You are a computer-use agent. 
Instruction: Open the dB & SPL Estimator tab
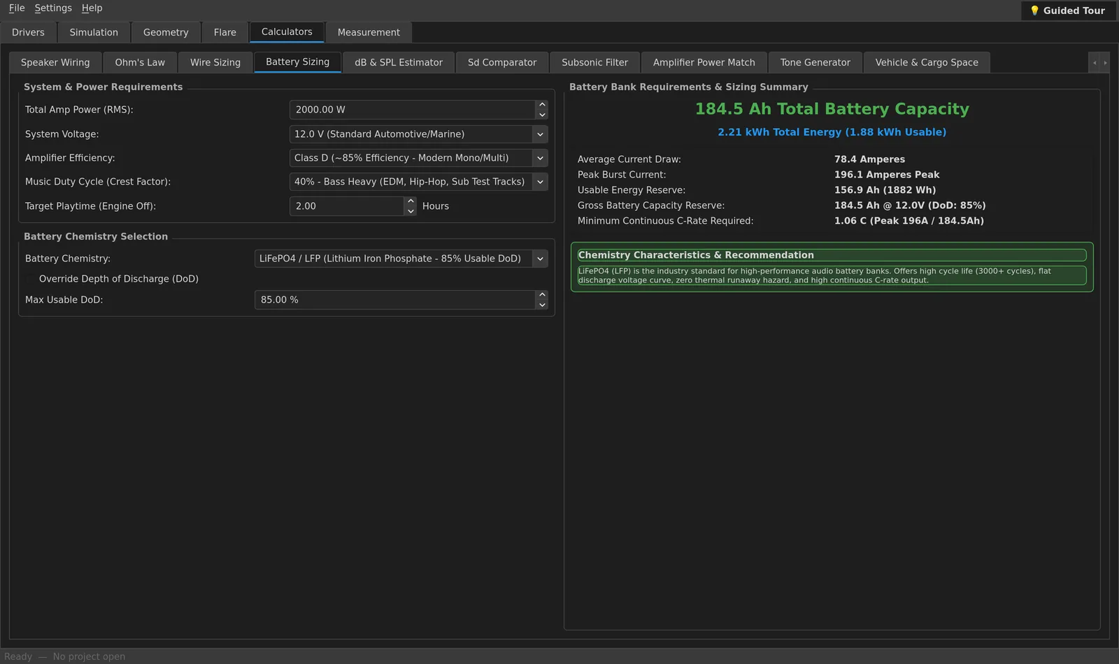[399, 62]
